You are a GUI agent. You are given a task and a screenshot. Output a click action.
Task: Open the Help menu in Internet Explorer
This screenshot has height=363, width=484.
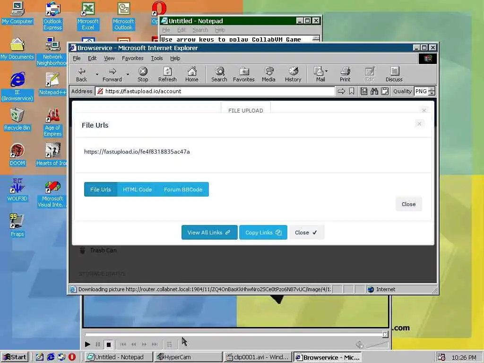(175, 58)
